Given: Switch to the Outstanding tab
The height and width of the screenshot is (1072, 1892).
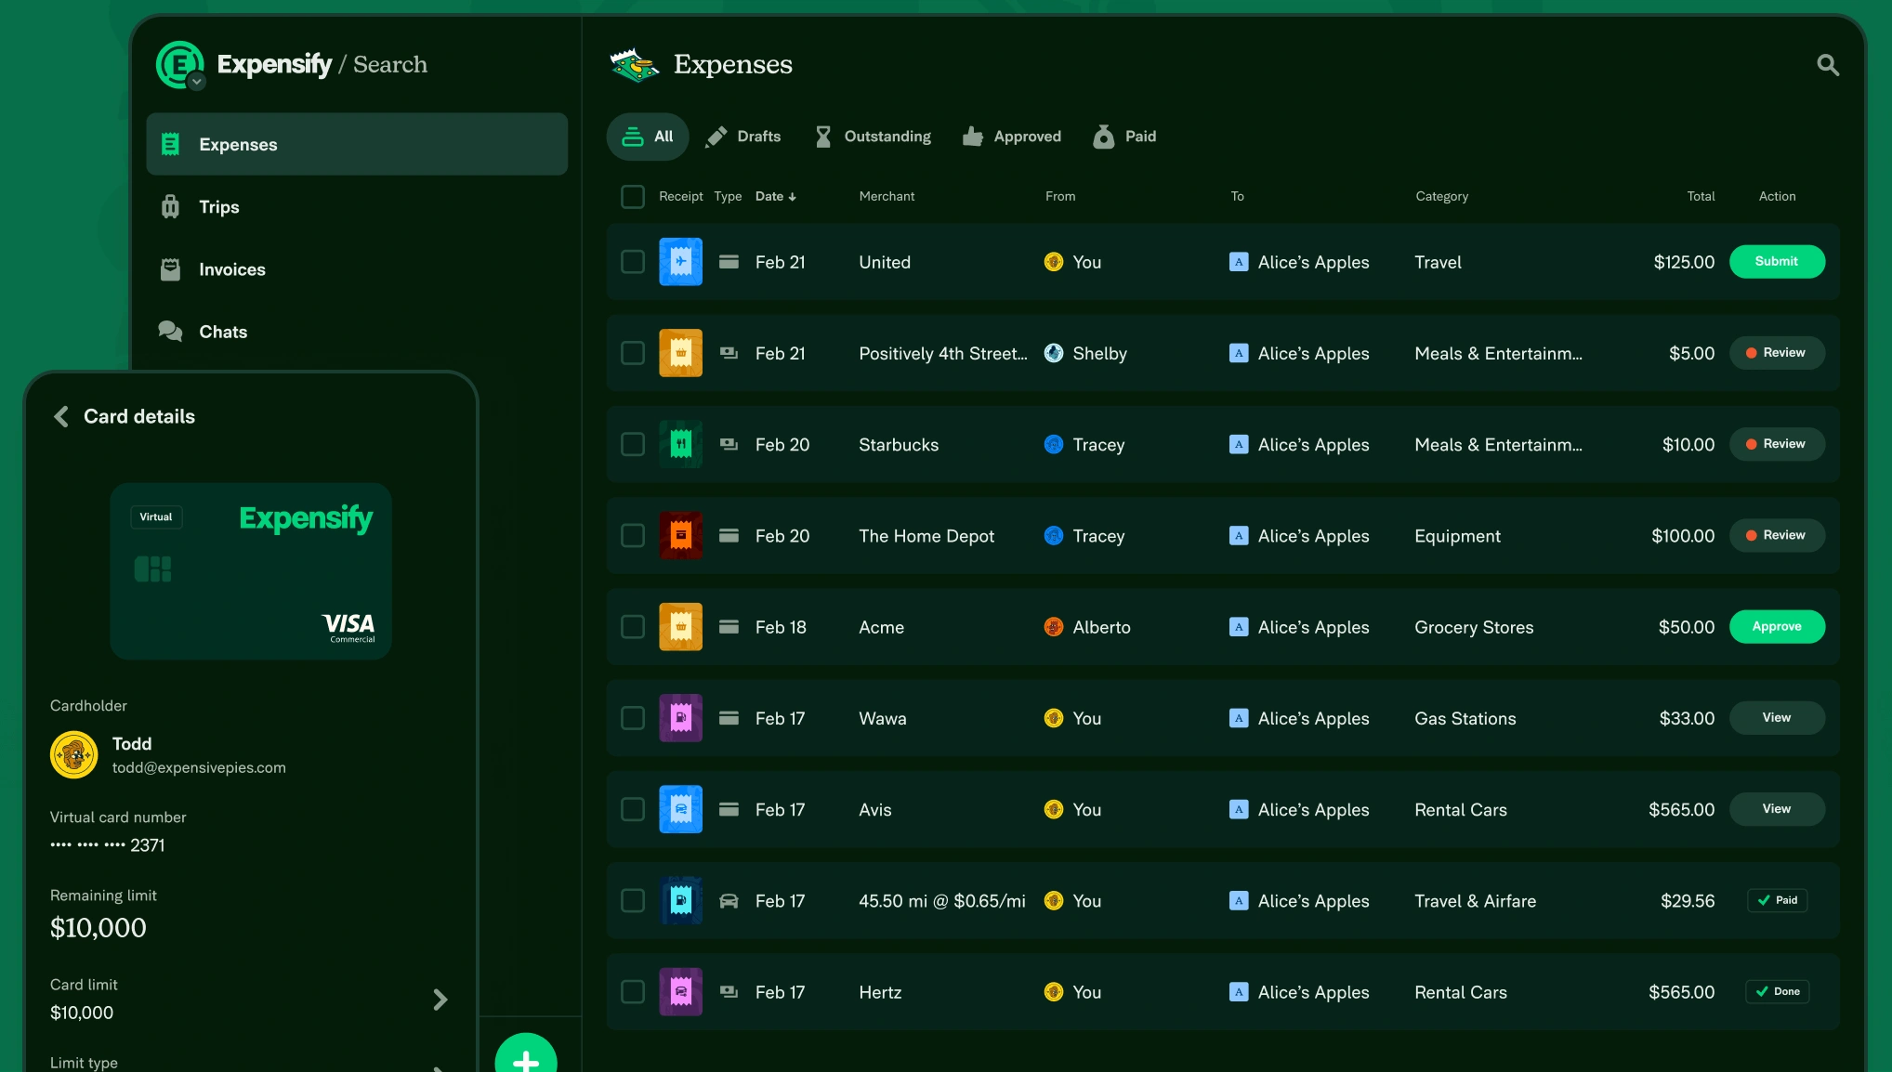Looking at the screenshot, I should [873, 137].
